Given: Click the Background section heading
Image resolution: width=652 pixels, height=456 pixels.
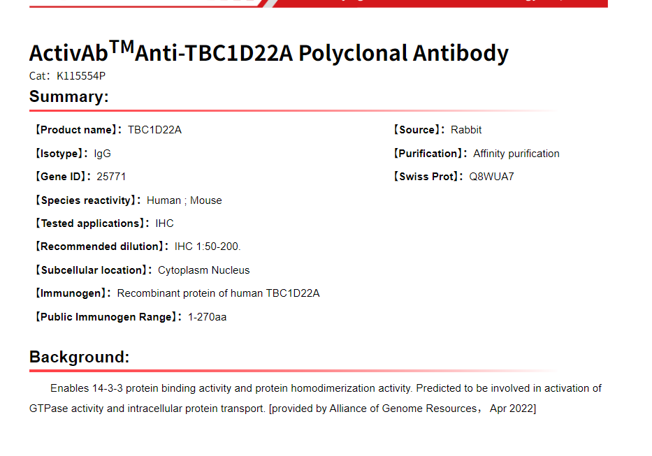Looking at the screenshot, I should tap(79, 357).
